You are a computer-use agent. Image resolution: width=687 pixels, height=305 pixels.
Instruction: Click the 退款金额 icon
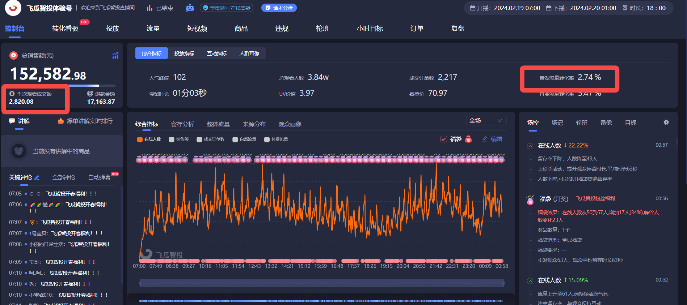[x=90, y=94]
